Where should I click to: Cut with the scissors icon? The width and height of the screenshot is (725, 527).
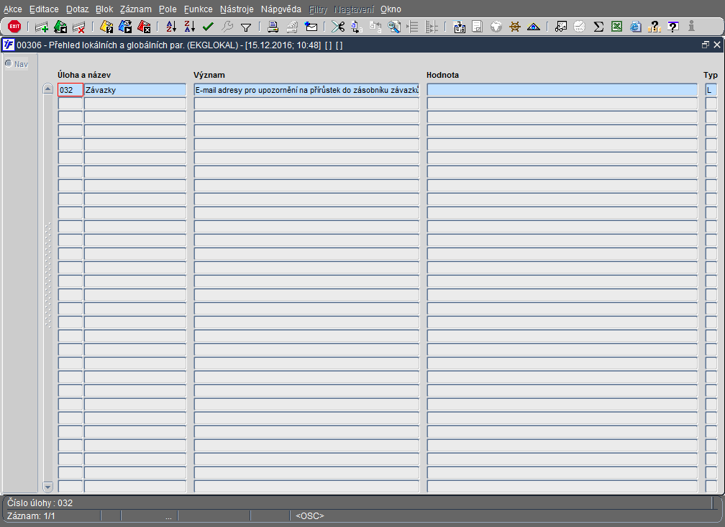click(x=338, y=27)
